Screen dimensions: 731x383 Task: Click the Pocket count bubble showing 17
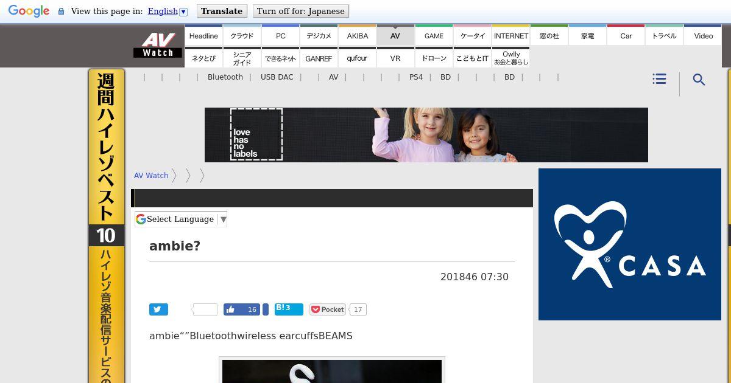pos(358,309)
